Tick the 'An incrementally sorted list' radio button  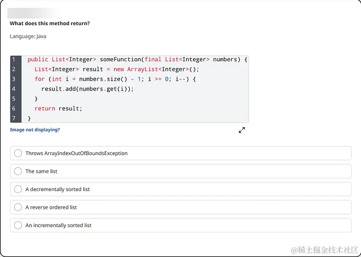click(18, 225)
